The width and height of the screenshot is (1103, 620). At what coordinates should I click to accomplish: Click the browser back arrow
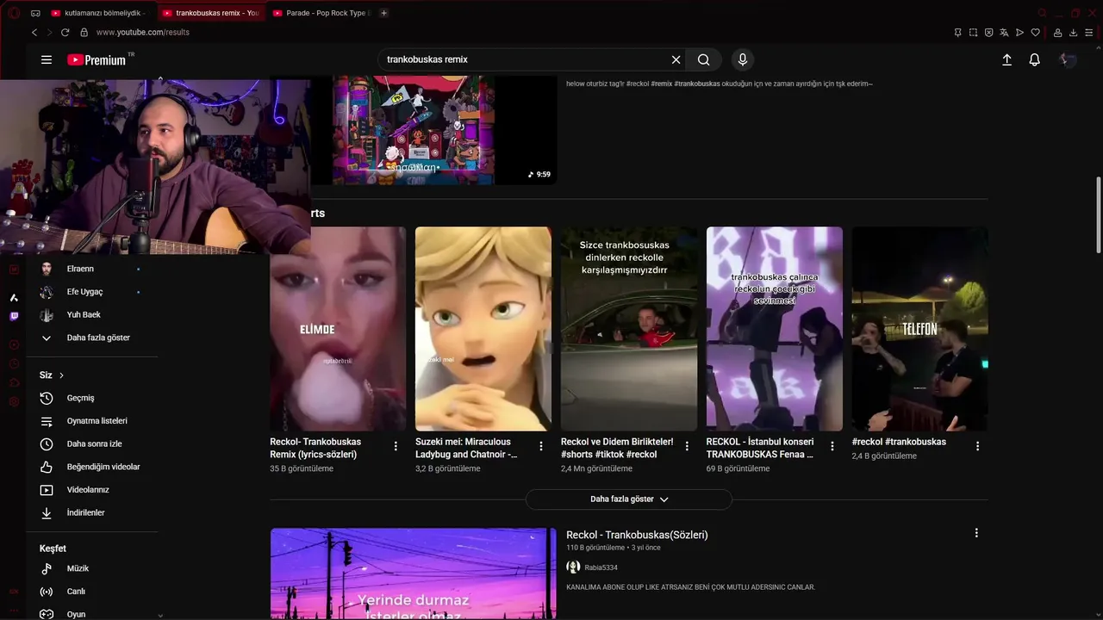point(34,32)
